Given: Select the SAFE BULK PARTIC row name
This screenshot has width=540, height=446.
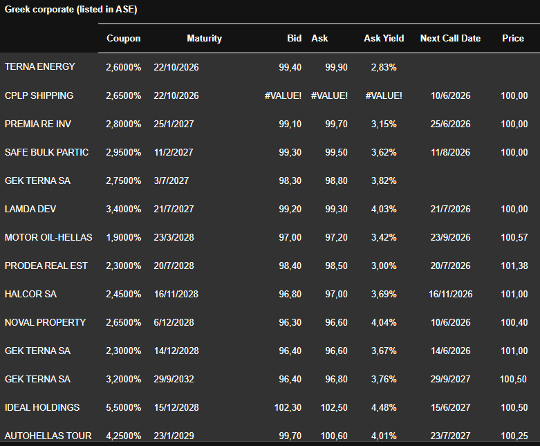Looking at the screenshot, I should [46, 152].
